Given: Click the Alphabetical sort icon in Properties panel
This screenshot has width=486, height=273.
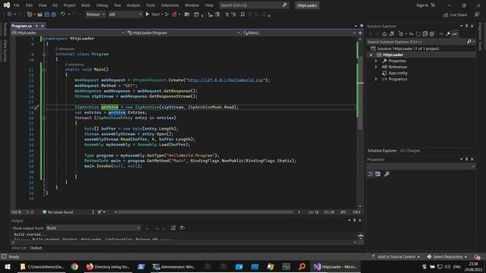Looking at the screenshot, I should coord(378,174).
